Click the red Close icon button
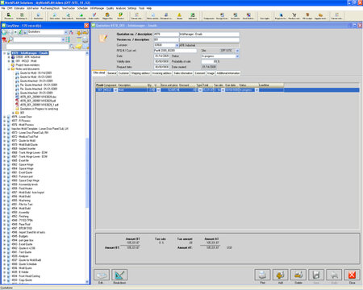This screenshot has width=363, height=290. tap(352, 275)
